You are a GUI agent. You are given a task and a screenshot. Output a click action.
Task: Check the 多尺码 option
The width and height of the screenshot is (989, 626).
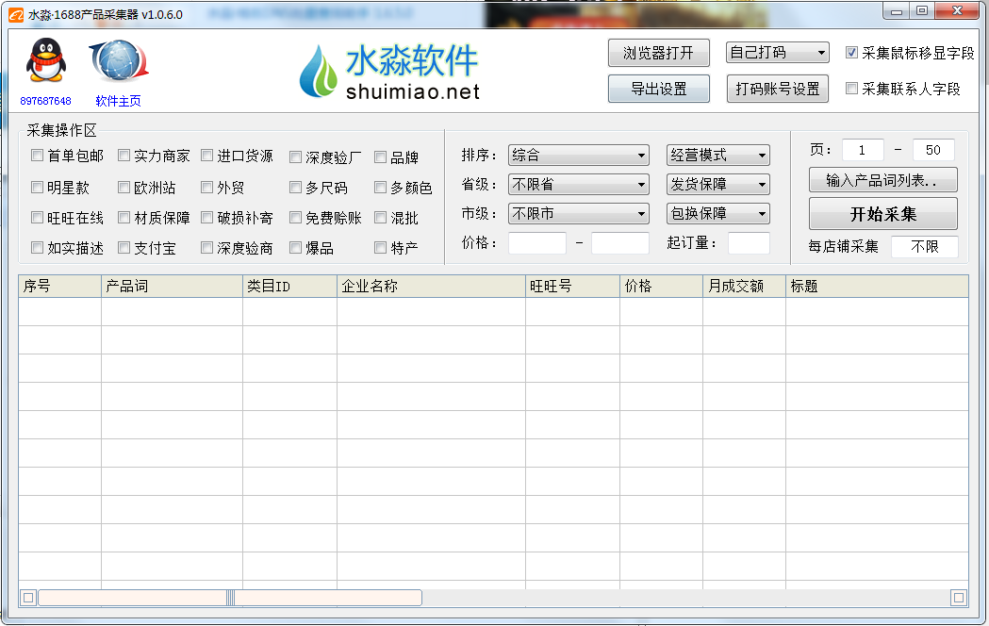pos(295,188)
